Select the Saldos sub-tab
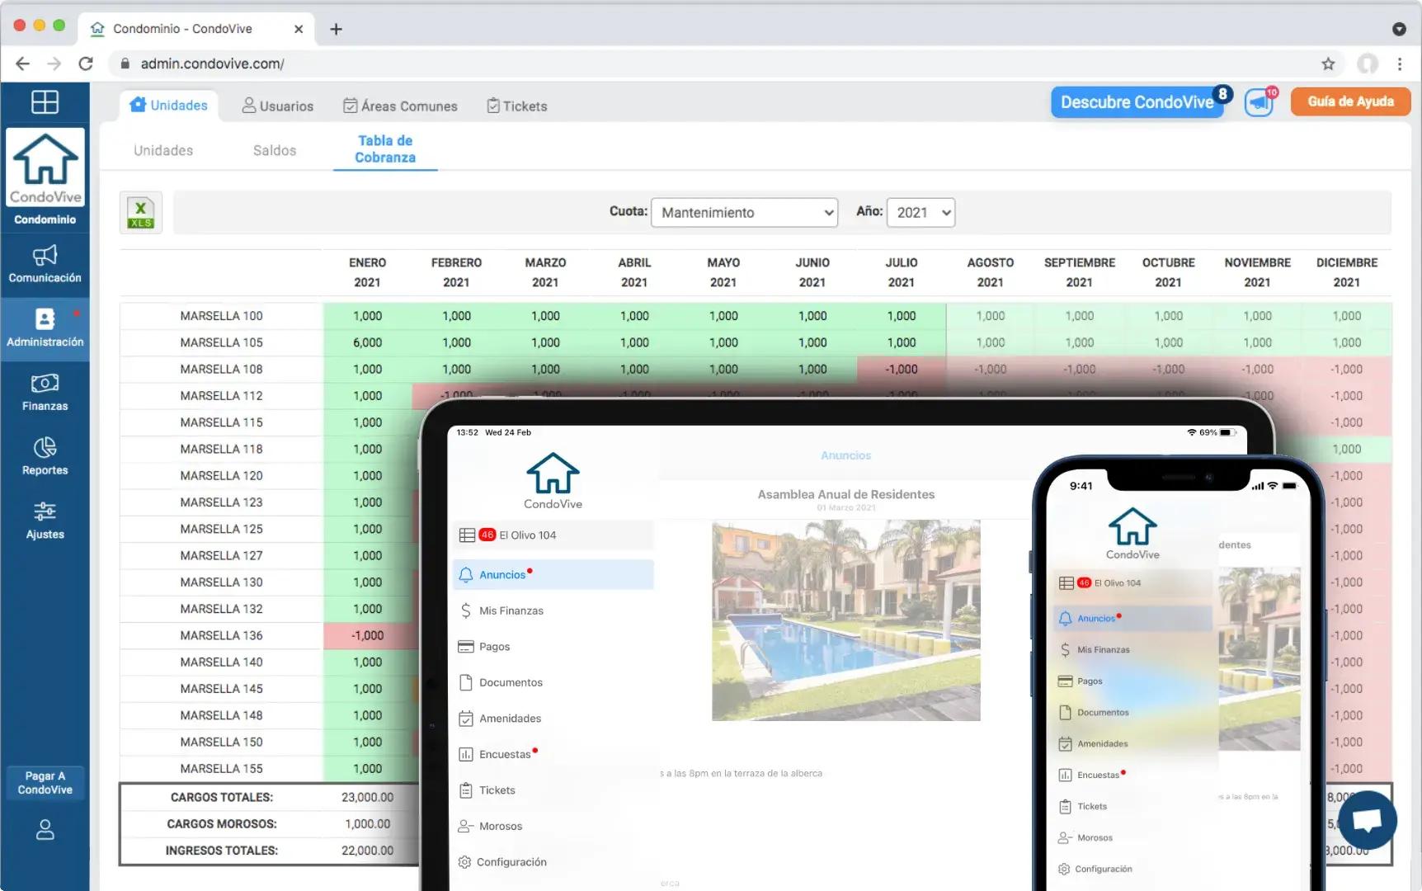 click(275, 150)
